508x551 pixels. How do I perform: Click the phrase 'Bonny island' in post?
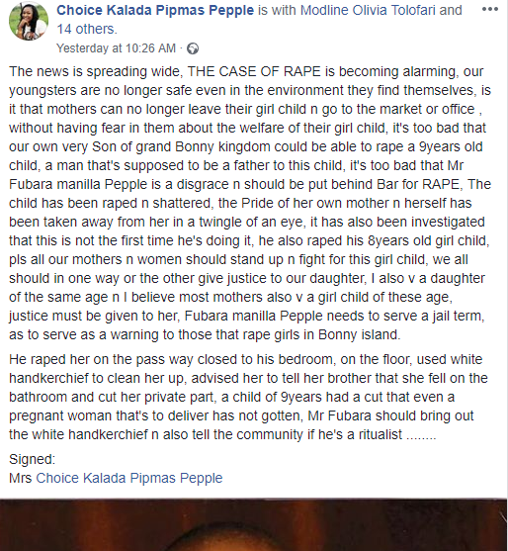pos(359,334)
